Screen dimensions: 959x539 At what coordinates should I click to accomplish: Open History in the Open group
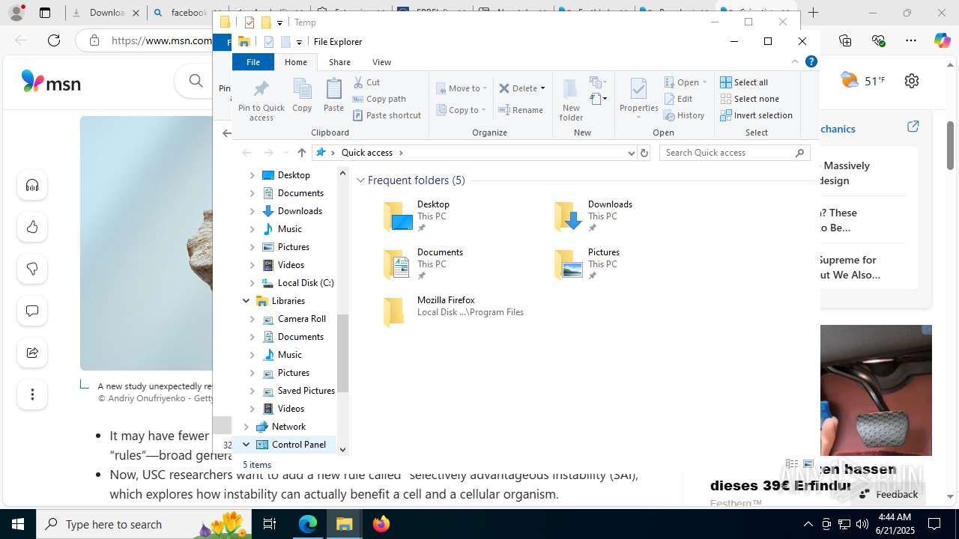point(684,115)
